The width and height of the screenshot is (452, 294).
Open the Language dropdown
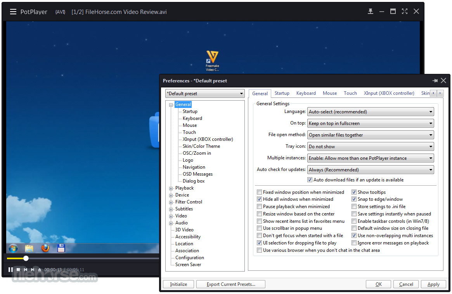[x=371, y=112]
